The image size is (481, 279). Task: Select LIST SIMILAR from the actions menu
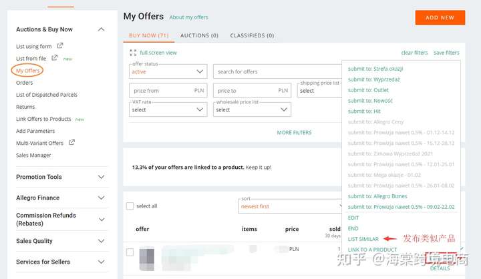pos(363,239)
